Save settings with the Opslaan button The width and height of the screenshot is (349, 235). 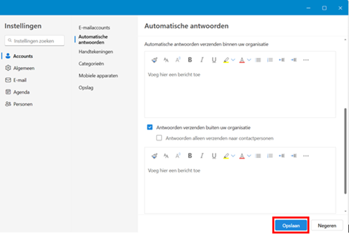click(x=291, y=225)
